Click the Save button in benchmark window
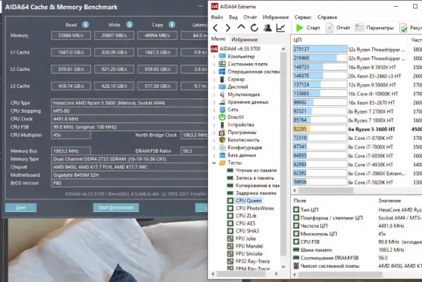422x282 pixels. click(21, 208)
